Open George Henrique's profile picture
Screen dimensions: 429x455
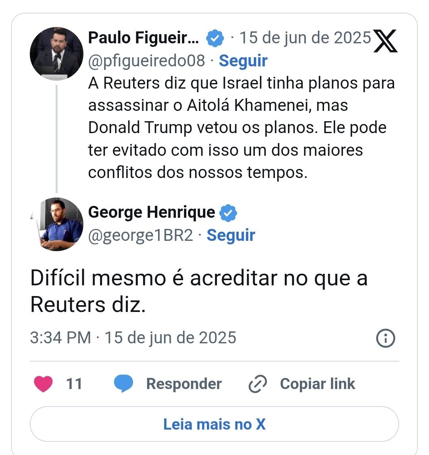(56, 224)
